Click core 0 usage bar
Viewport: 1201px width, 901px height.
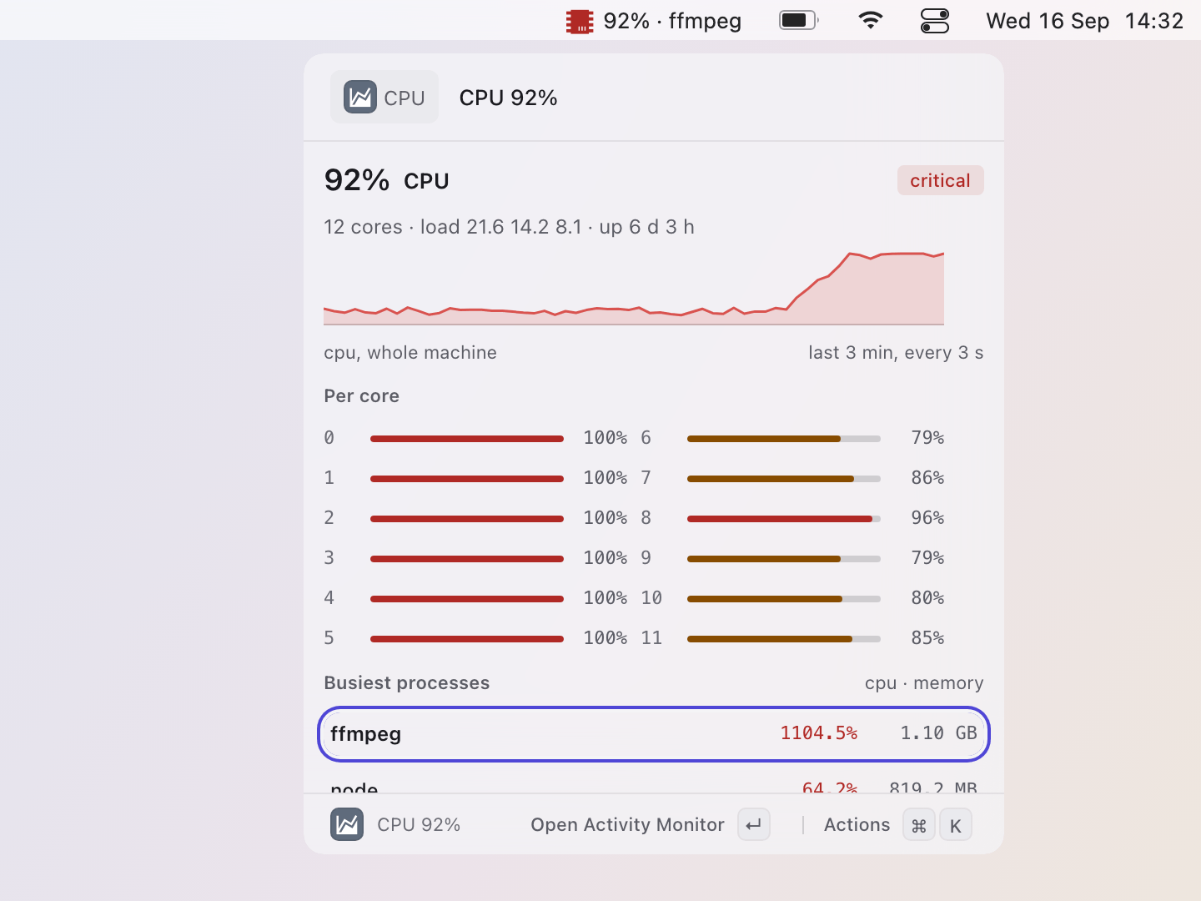point(467,438)
